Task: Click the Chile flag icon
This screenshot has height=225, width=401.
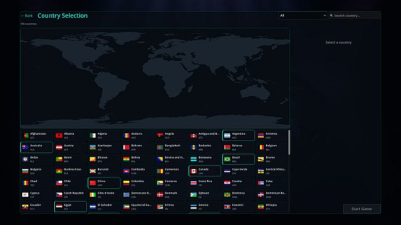Action: point(59,183)
